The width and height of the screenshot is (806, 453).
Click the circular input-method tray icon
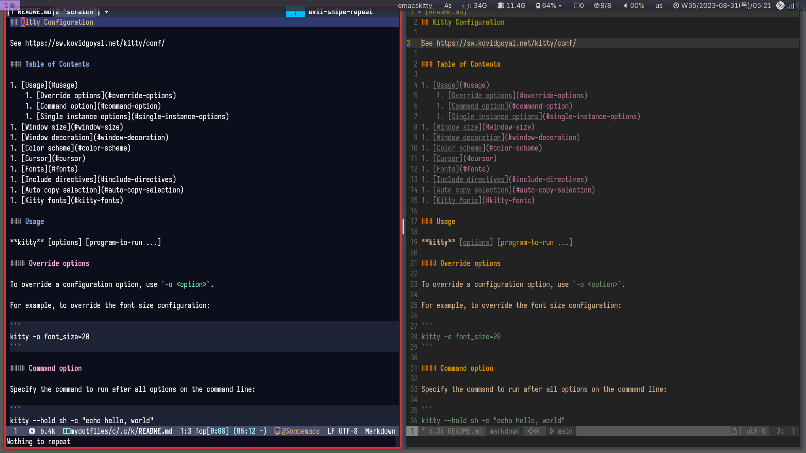[x=780, y=5]
